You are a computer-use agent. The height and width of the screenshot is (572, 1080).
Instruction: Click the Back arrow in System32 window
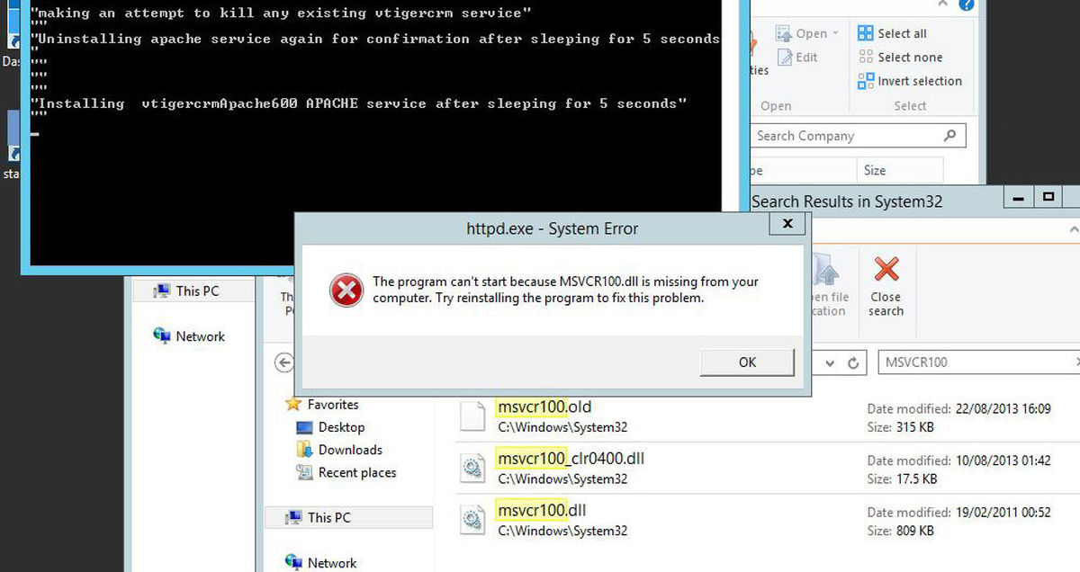tap(284, 362)
